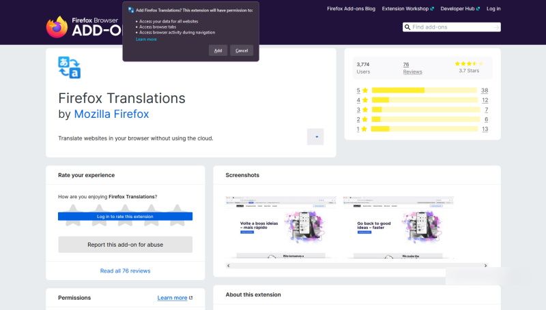Click the Firefox Translations extension icon
Screen dimensions: 546x310
[70, 67]
